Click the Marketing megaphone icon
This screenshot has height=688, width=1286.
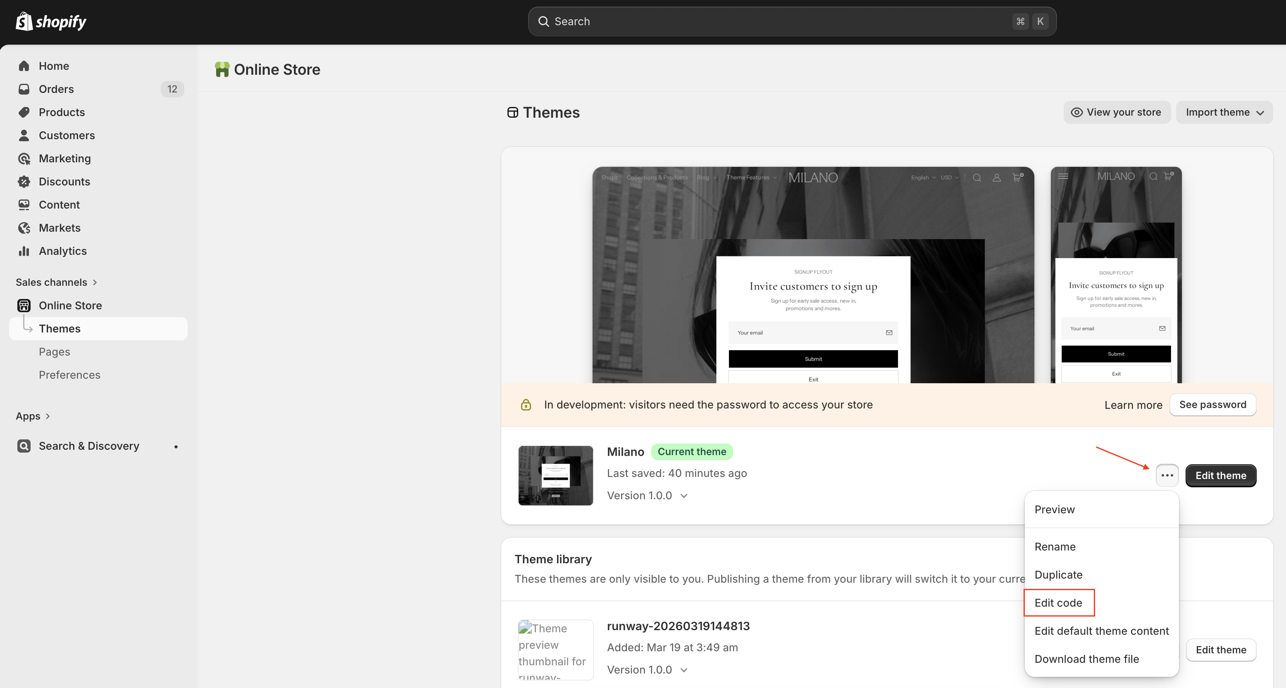tap(24, 158)
